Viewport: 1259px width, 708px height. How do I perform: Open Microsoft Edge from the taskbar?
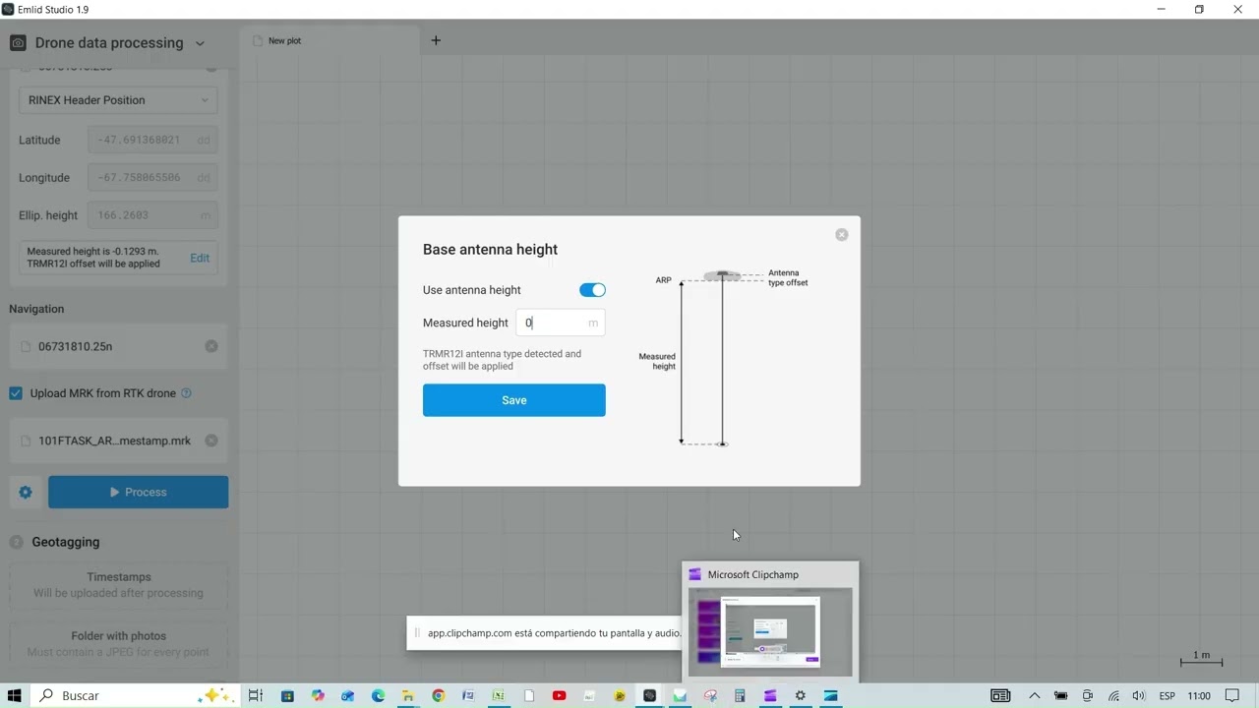378,695
